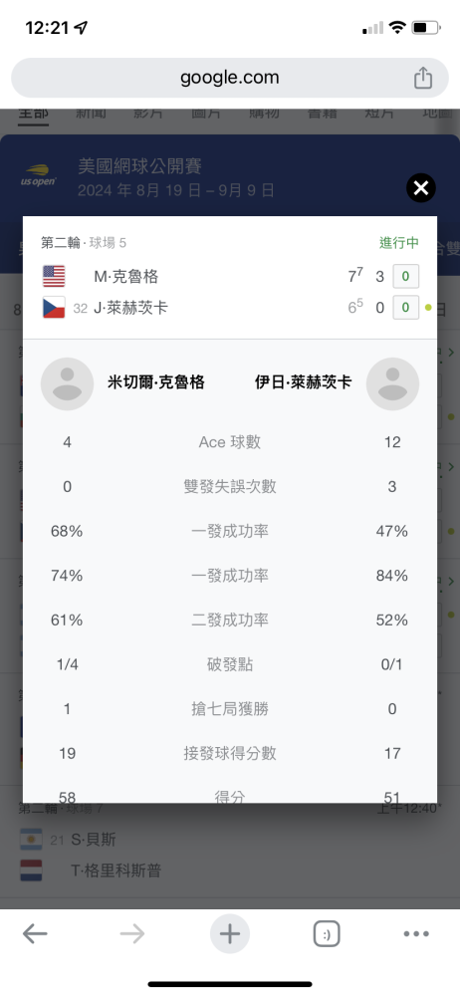Tap 米切爾·克魯格 player avatar
460x996 pixels.
tap(68, 383)
